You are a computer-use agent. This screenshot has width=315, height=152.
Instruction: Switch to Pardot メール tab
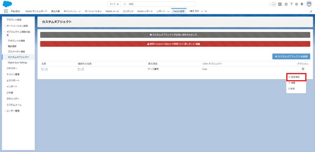coord(112,11)
